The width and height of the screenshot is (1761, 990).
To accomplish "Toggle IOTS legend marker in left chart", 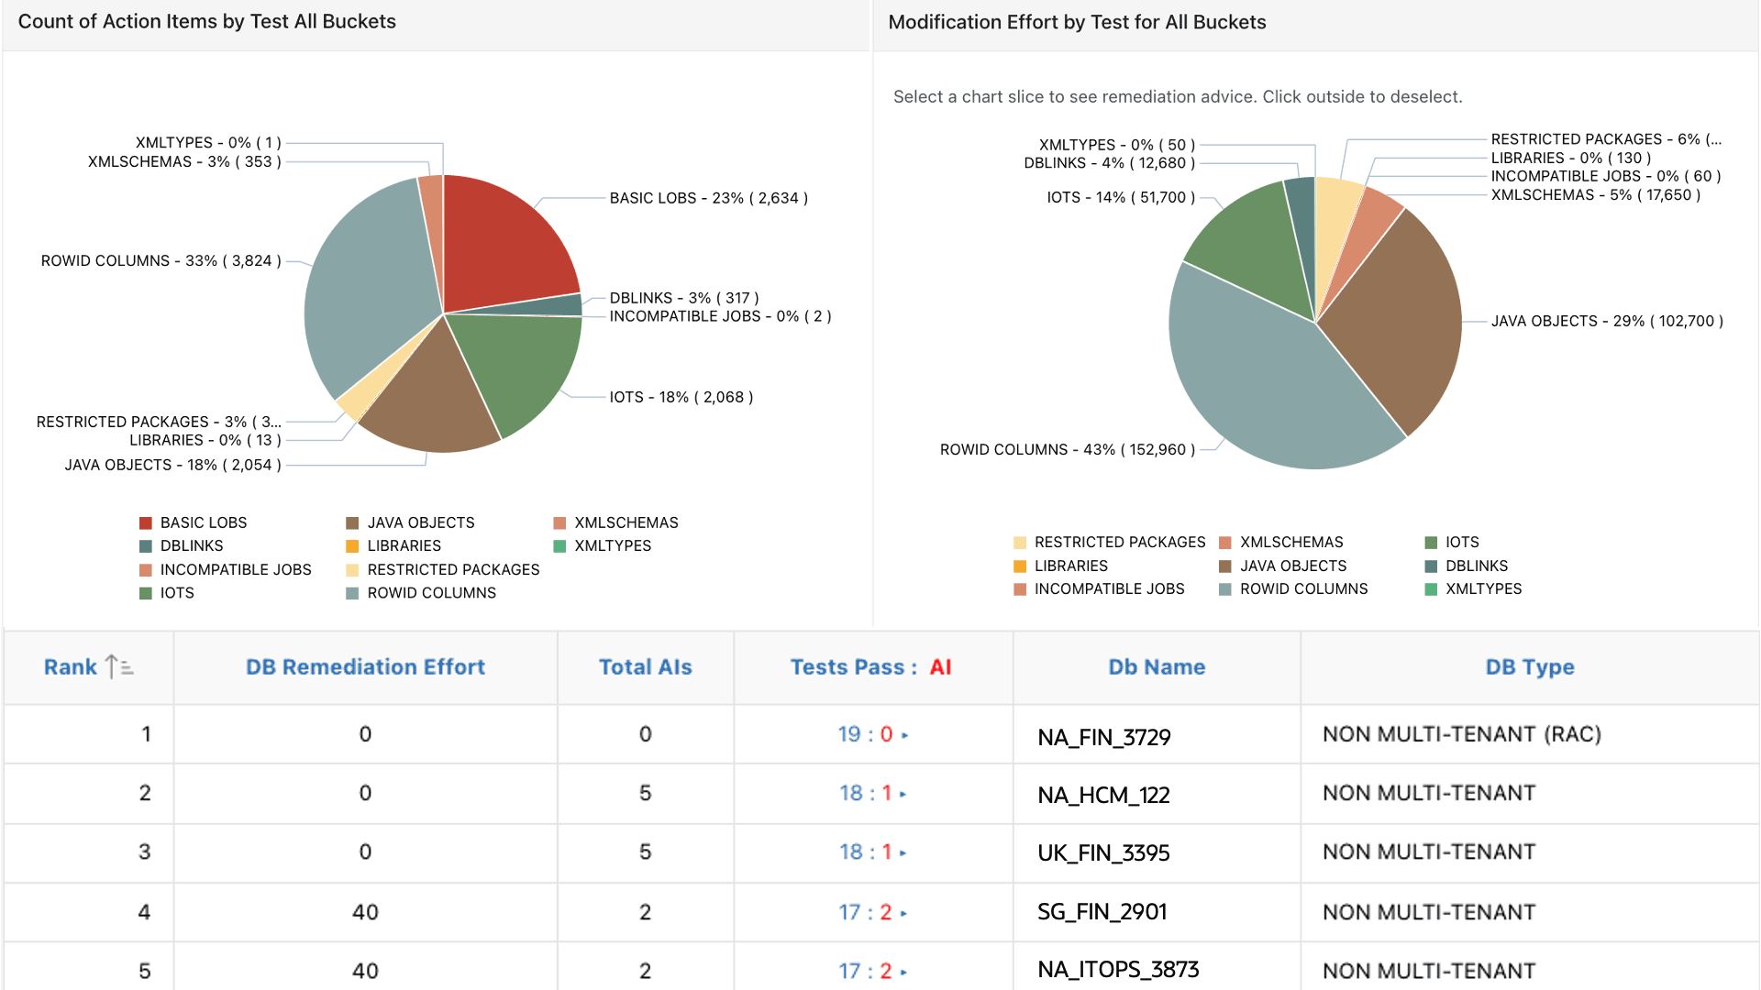I will coord(145,593).
